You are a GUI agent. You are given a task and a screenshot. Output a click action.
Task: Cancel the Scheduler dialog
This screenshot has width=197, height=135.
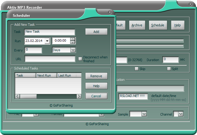tap(96, 96)
